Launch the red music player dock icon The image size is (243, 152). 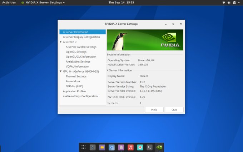click(130, 147)
